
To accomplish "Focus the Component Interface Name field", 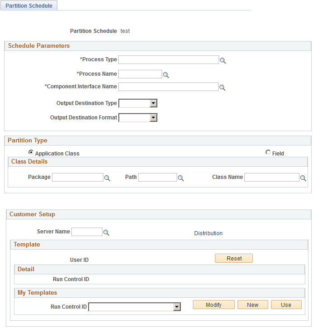I will click(x=168, y=87).
